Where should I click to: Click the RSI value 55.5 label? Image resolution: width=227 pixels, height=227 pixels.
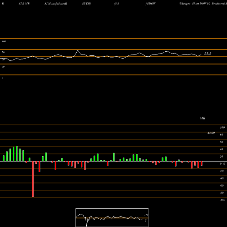207,54
